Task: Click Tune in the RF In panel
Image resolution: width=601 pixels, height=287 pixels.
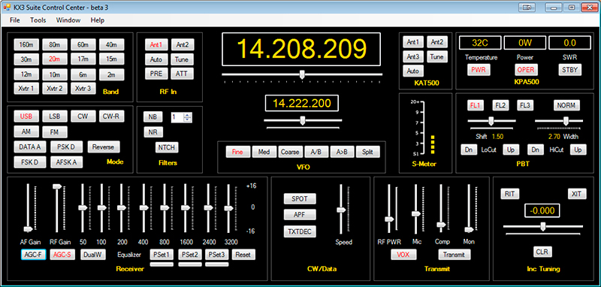Action: point(182,59)
